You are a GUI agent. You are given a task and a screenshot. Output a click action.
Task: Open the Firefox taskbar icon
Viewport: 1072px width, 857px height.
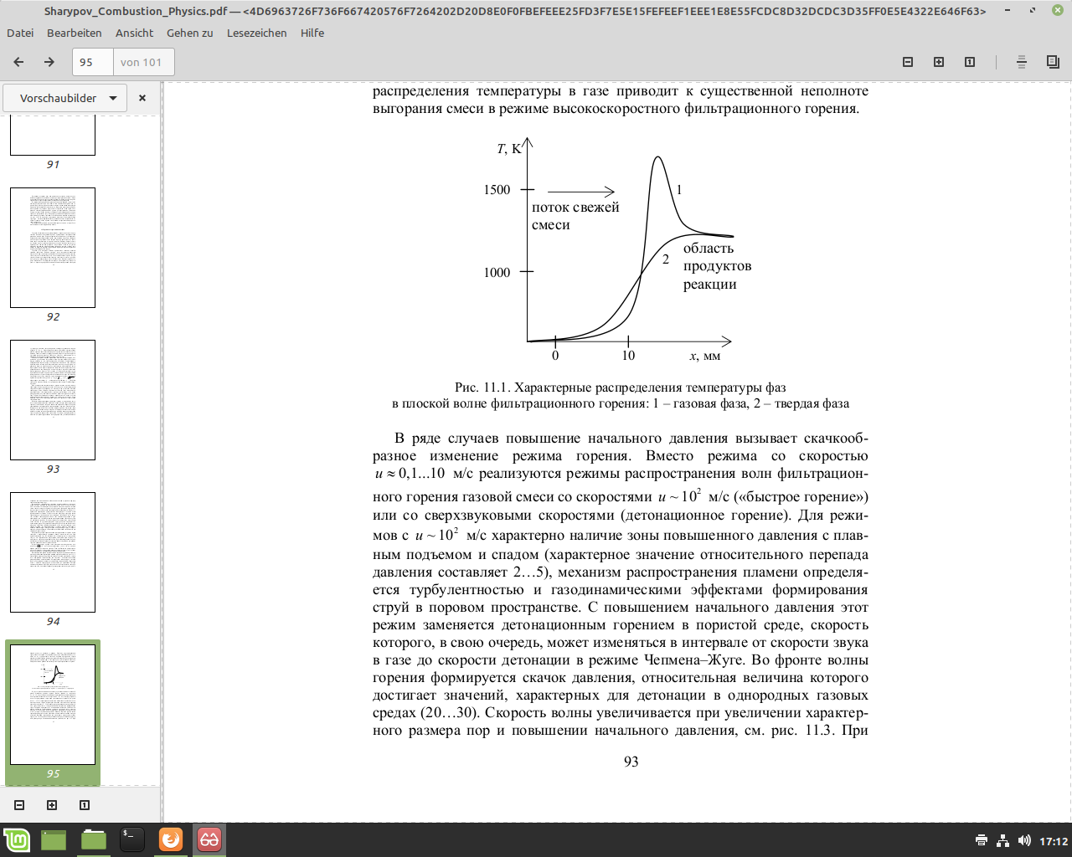171,839
